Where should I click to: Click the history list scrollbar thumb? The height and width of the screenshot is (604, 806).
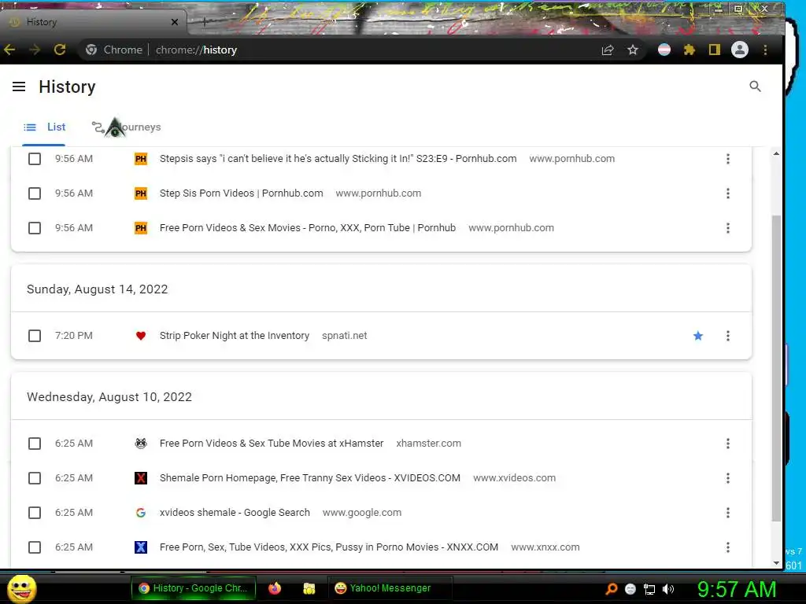[776, 368]
